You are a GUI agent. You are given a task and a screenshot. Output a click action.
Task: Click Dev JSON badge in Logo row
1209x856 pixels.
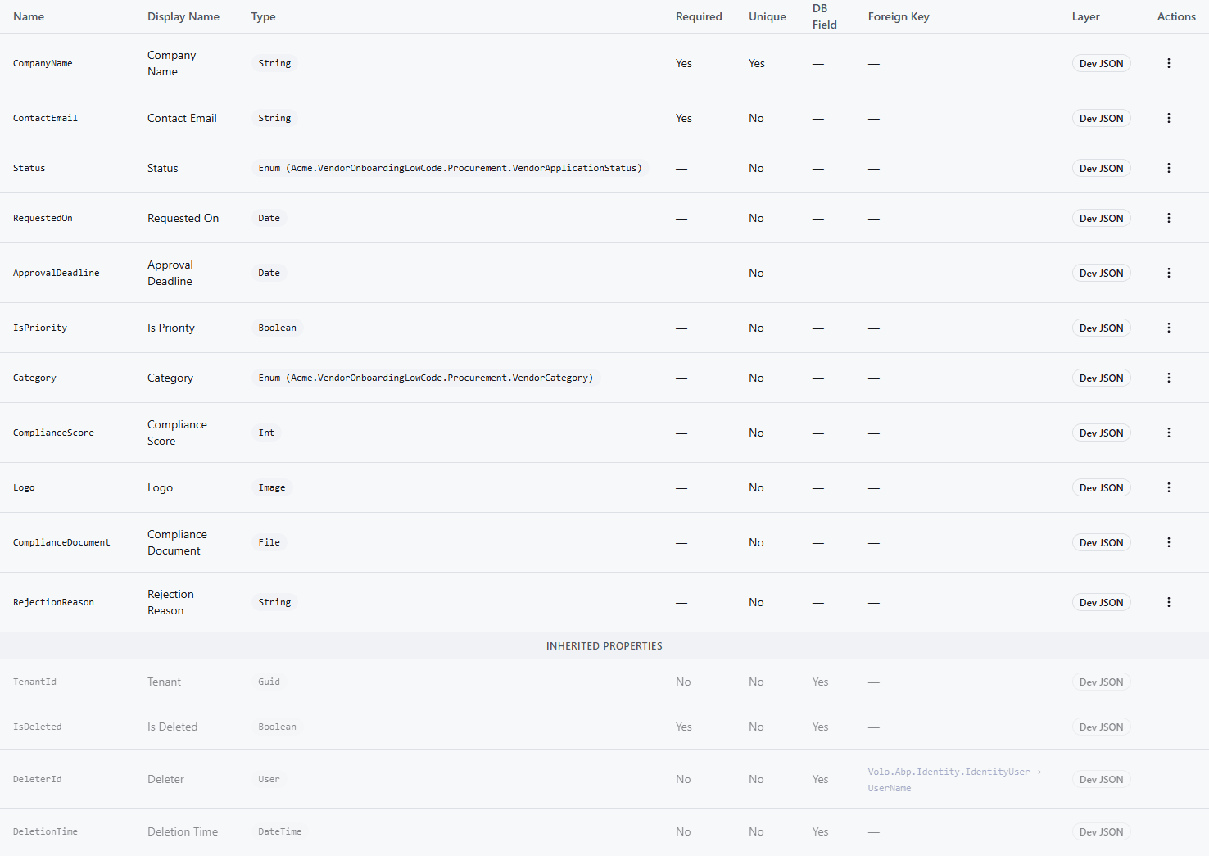tap(1101, 487)
